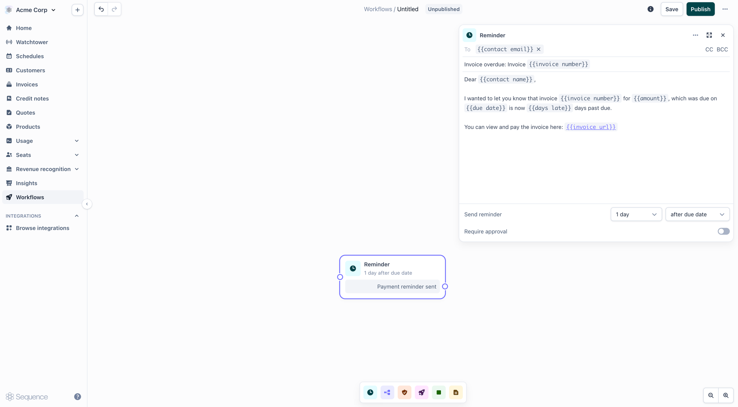
Task: Select the Payment reminder sent output row
Action: pos(392,287)
